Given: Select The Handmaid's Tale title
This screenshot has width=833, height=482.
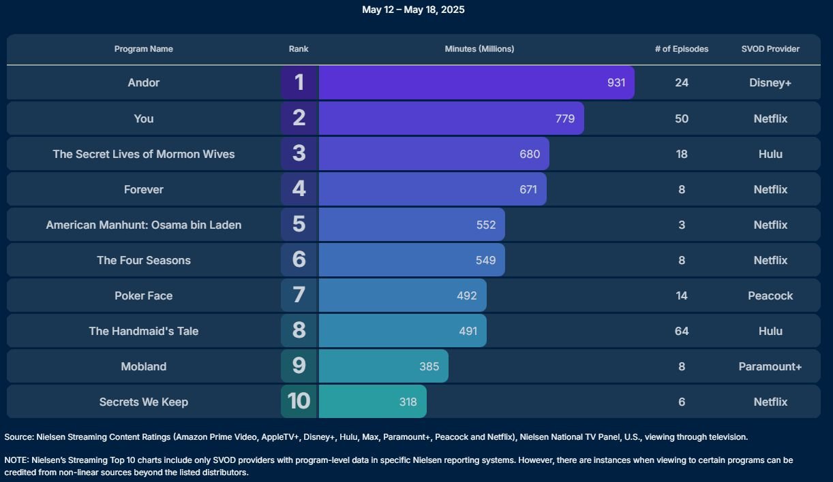Looking at the screenshot, I should pyautogui.click(x=144, y=331).
